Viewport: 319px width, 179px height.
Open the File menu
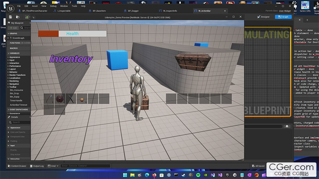19,6
